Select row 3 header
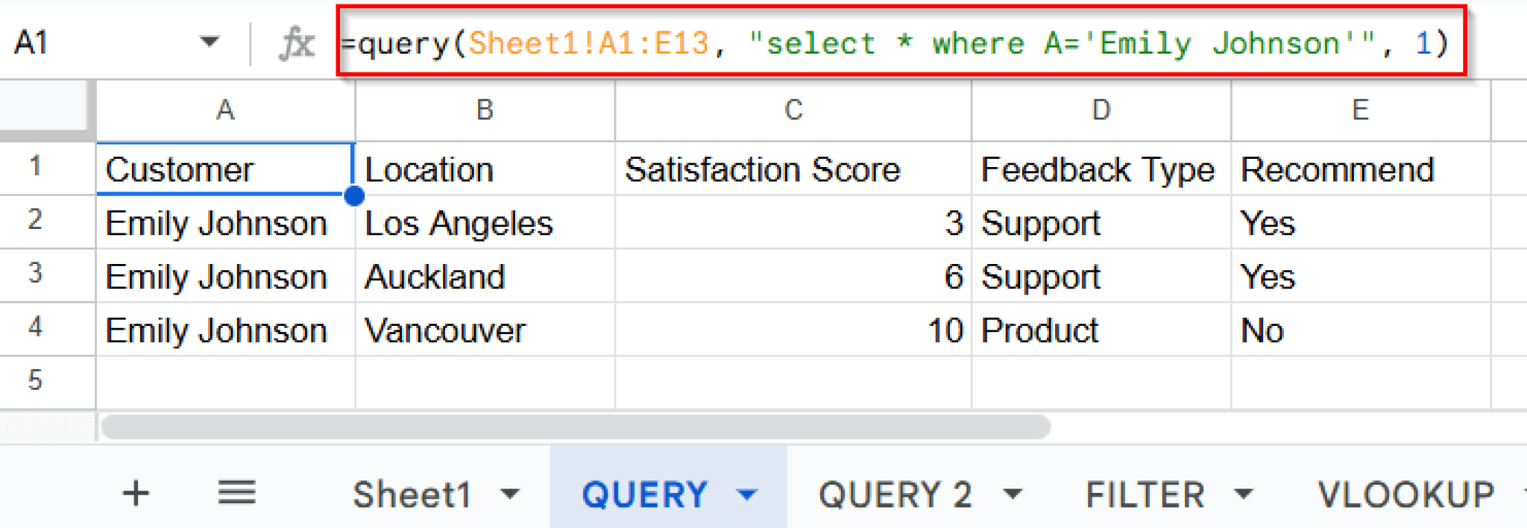This screenshot has height=528, width=1527. (35, 274)
